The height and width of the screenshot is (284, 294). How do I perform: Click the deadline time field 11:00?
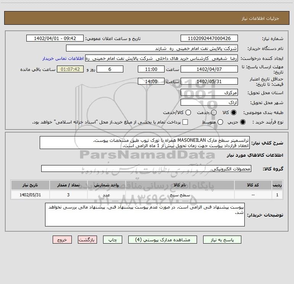point(151,69)
